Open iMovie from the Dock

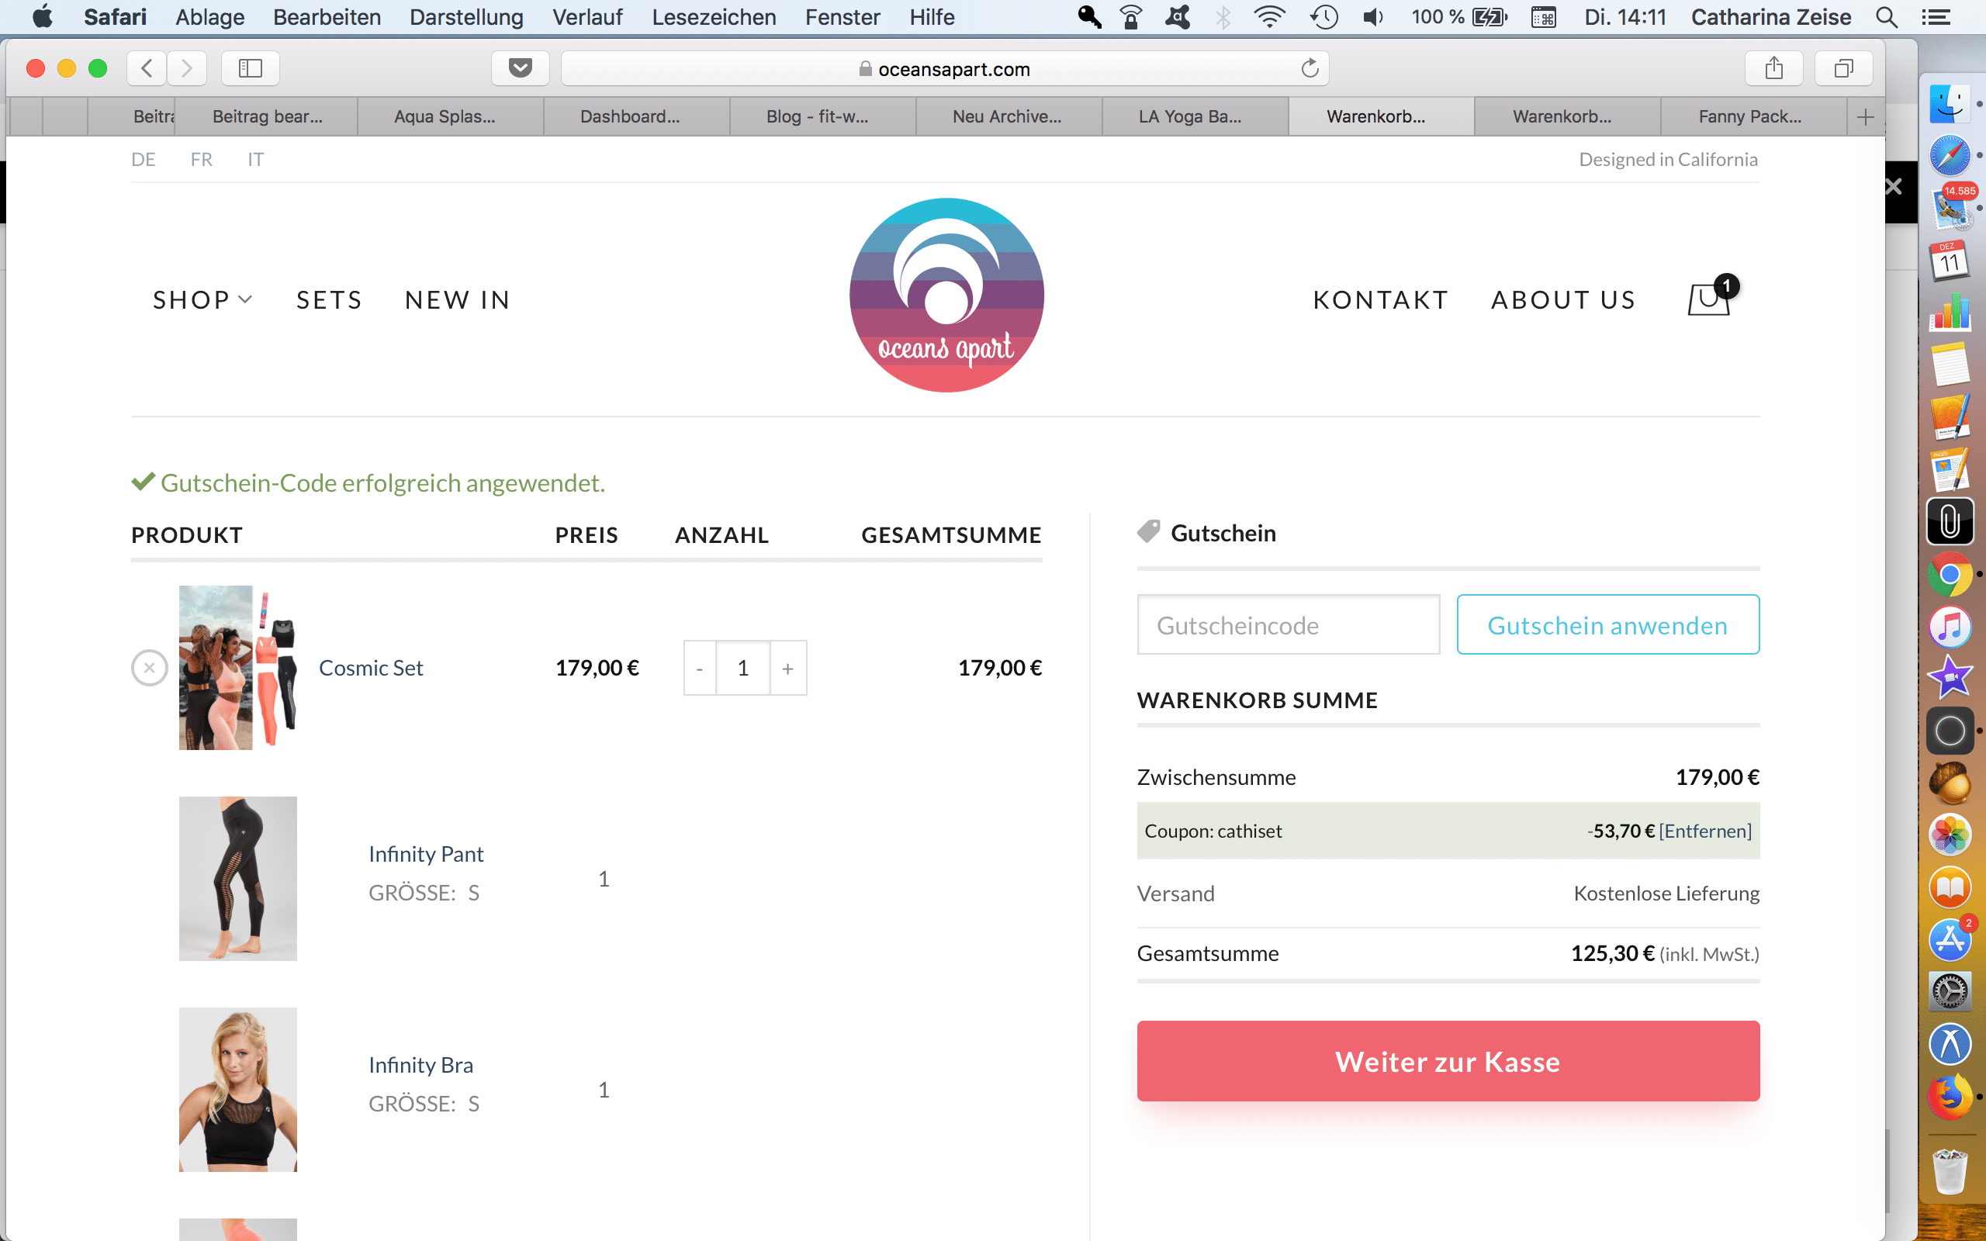(x=1950, y=679)
